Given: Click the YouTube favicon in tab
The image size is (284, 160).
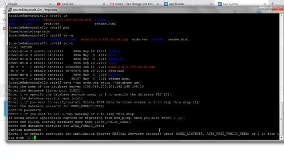Looking at the screenshot, I should tap(59, 4).
